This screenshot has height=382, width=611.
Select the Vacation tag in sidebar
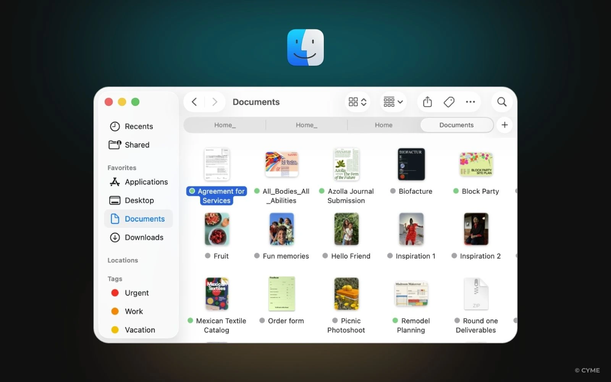[x=115, y=330]
